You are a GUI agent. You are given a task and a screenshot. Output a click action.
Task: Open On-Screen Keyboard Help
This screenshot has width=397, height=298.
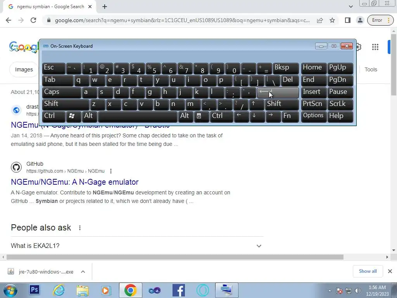(340, 117)
